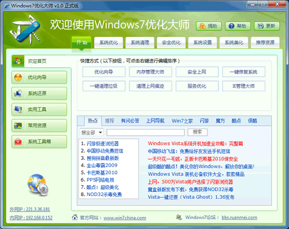Screen dimensions: 289x229
Task: Open 常用资源 from the sidebar
Action: (39, 125)
